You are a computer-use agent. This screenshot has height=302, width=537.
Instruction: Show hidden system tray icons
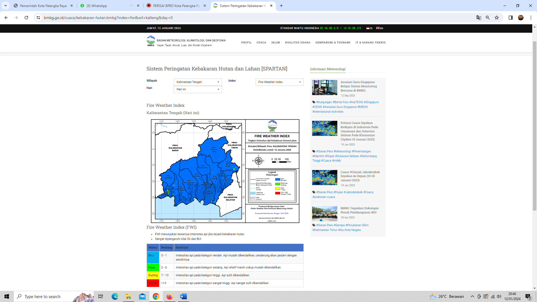point(472,296)
